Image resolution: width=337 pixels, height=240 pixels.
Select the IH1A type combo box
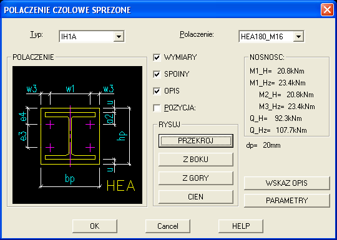pyautogui.click(x=92, y=37)
